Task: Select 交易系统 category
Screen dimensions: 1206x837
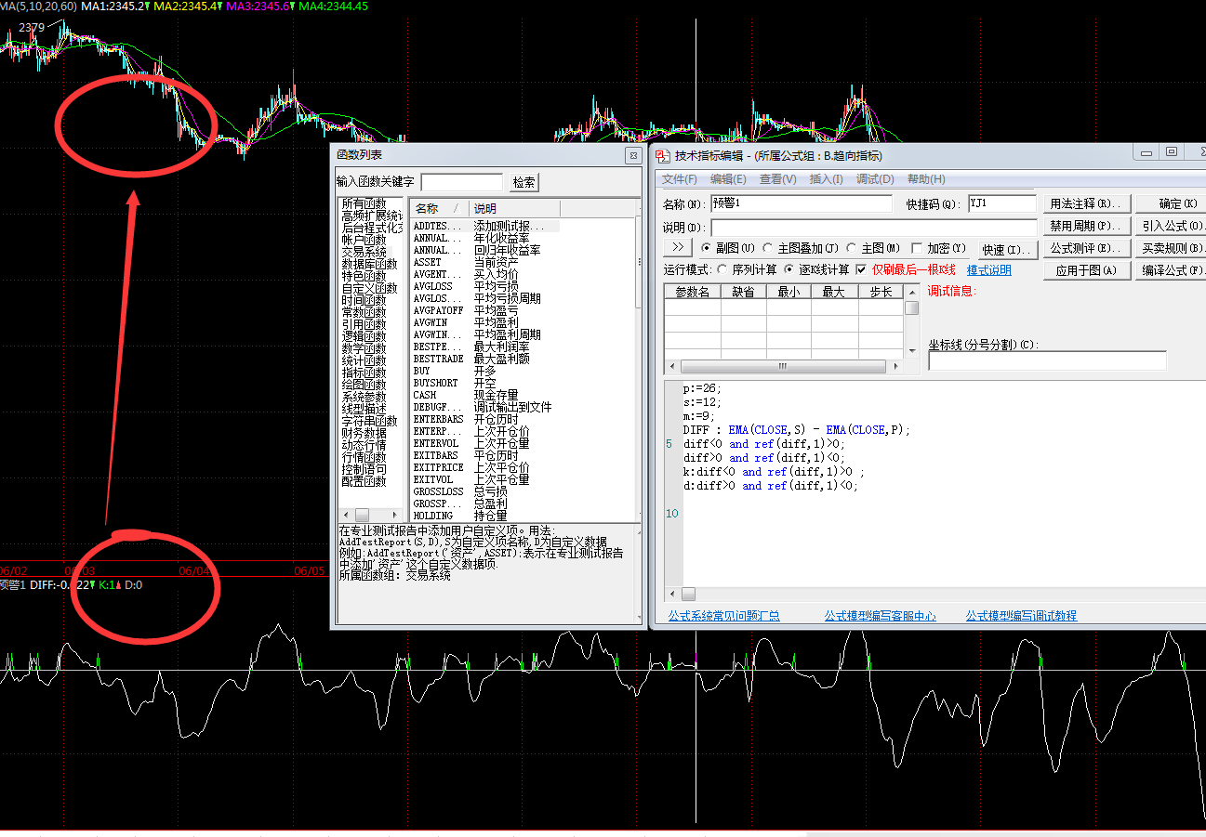Action: point(364,252)
